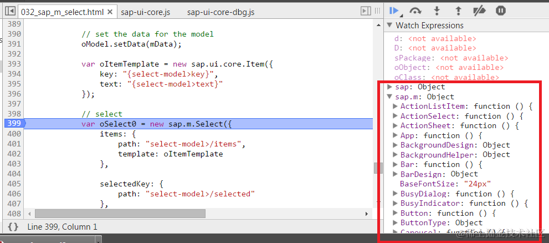
Task: Click the editor horizontal scroll left arrow
Action: pos(30,214)
